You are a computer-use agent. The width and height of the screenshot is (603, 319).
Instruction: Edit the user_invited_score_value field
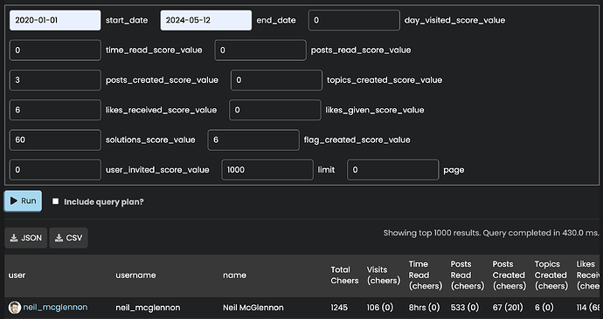[55, 170]
